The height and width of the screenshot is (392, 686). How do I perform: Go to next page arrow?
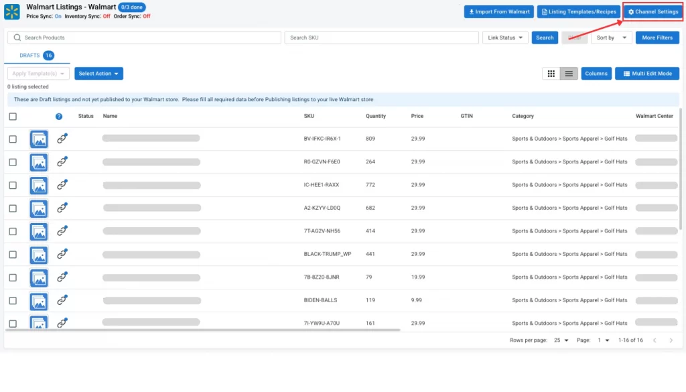pos(671,340)
